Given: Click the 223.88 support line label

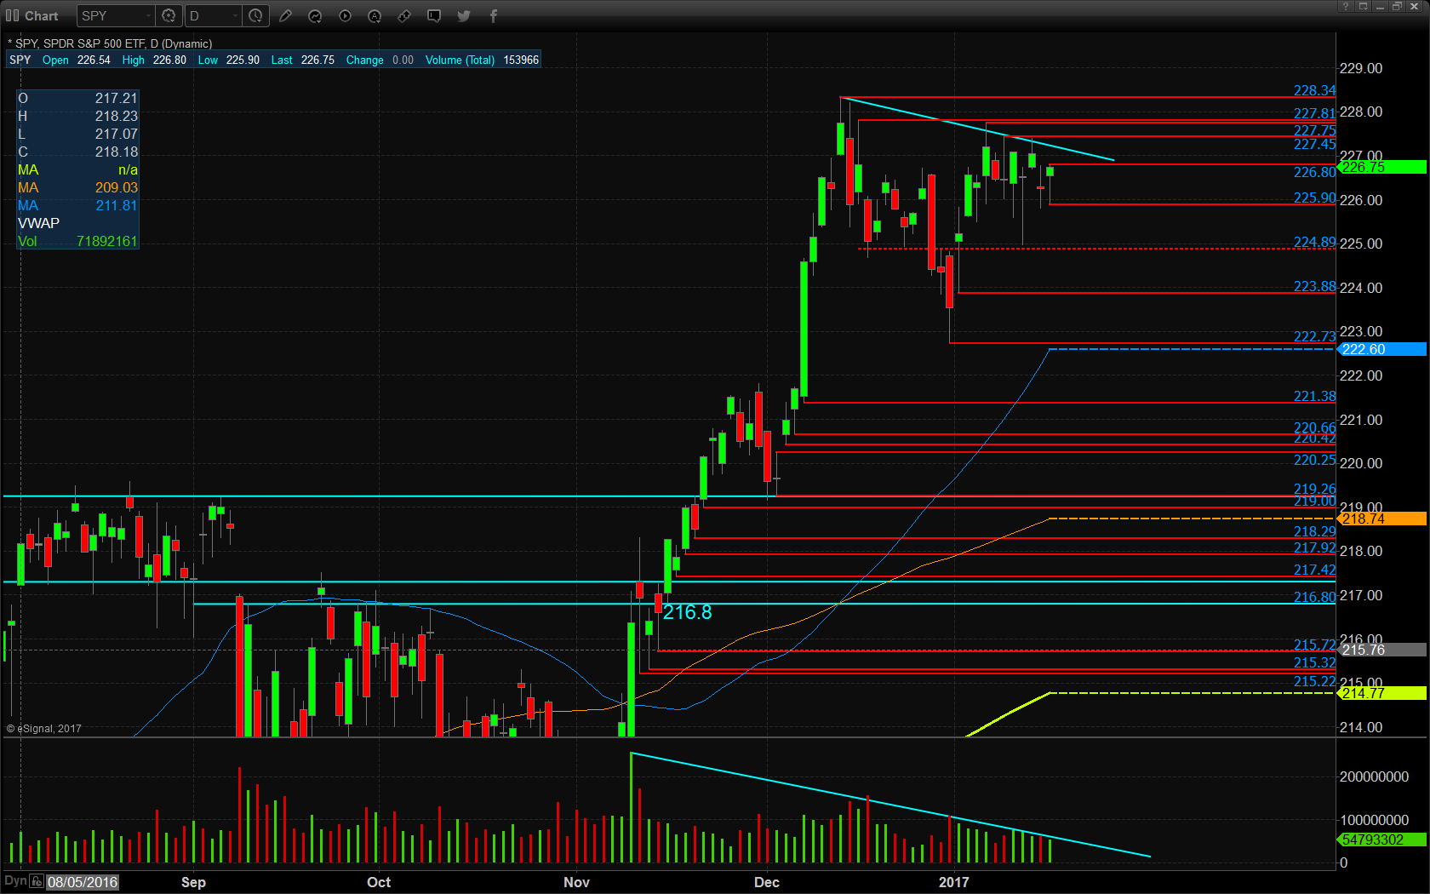Looking at the screenshot, I should point(1314,286).
